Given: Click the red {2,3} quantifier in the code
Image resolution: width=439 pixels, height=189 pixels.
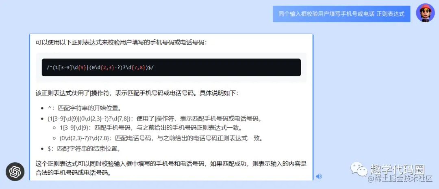Looking at the screenshot, I should click(107, 68).
